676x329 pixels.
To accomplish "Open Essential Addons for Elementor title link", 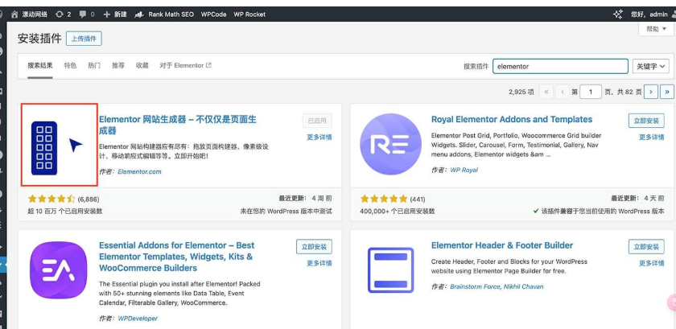I will click(x=177, y=257).
